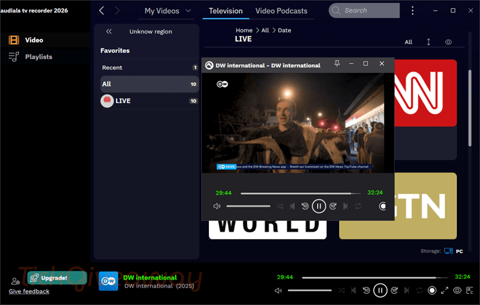Enter fullscreen from bottom player bar
This screenshot has height=305, width=480.
[445, 291]
